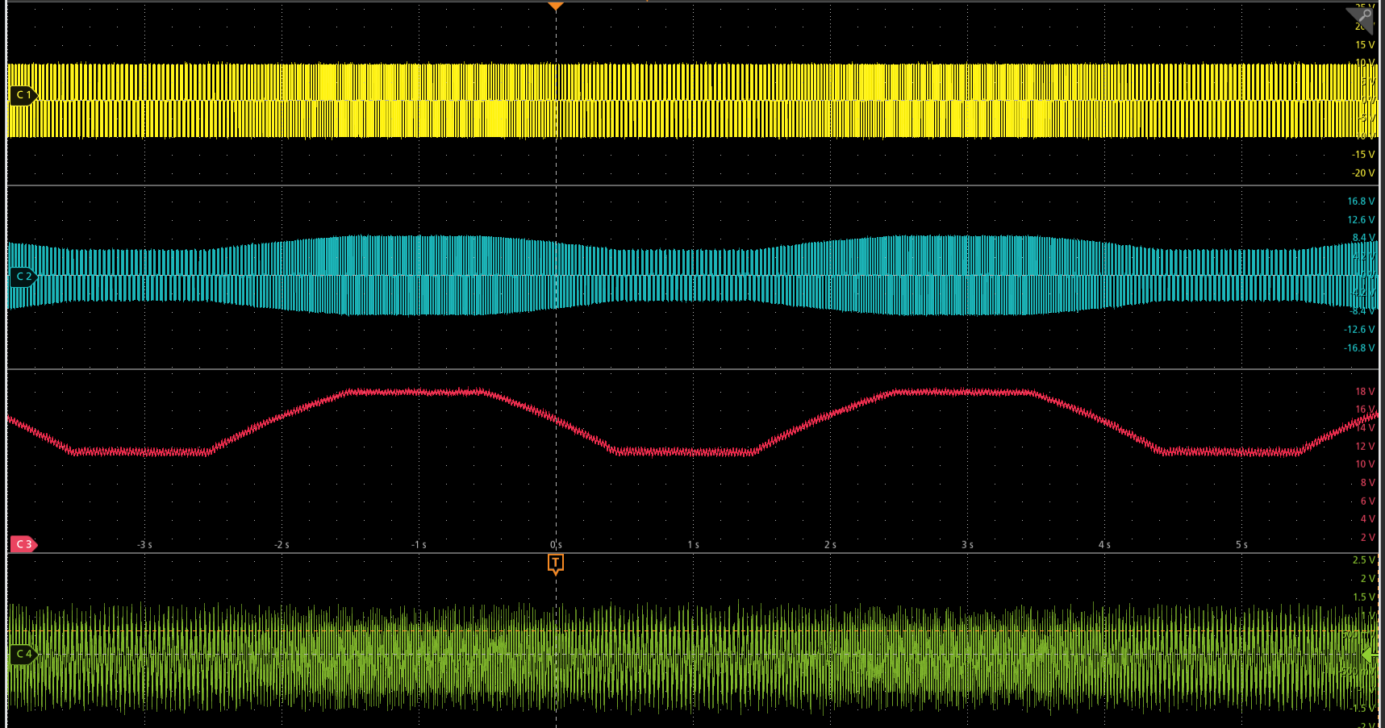
Task: Click the cyan "-16.8 V" scale label
Action: point(1359,348)
